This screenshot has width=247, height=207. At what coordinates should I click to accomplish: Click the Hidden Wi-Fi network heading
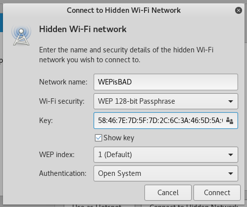(x=83, y=29)
